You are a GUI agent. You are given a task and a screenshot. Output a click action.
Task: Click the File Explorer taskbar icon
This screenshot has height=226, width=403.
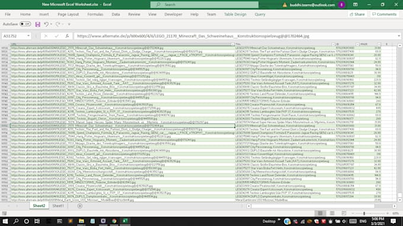tap(81, 221)
